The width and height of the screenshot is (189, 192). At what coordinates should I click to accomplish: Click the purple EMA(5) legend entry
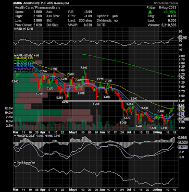tap(23, 69)
